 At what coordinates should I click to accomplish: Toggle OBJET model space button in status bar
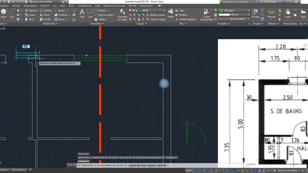(189, 171)
